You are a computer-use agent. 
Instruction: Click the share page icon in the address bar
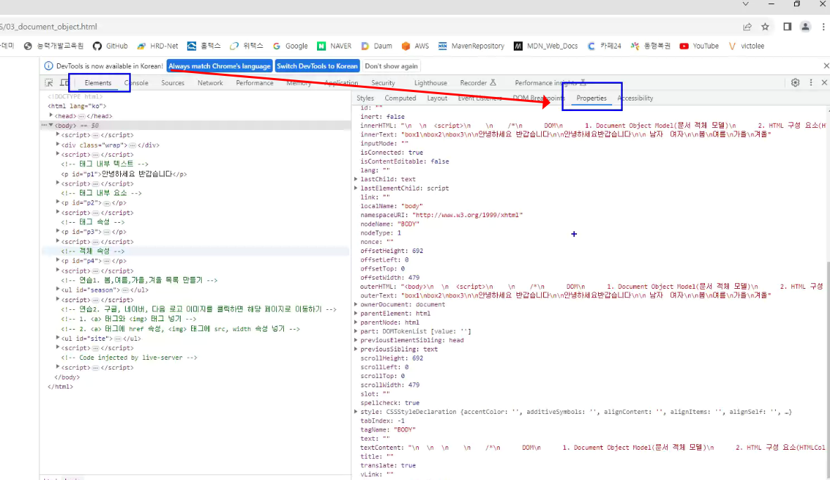747,27
